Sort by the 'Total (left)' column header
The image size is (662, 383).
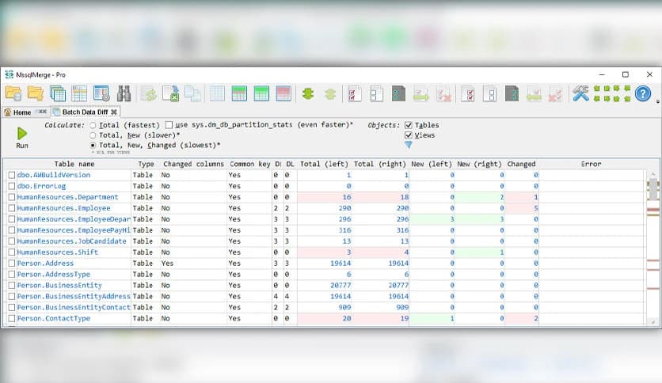click(324, 164)
